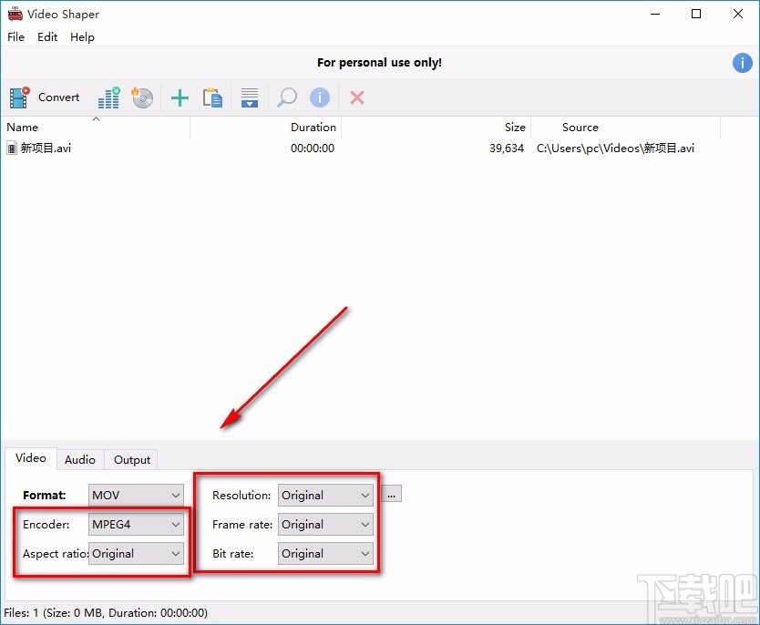Click the duration value 00:00:00 in file row
Viewport: 760px width, 625px height.
313,149
